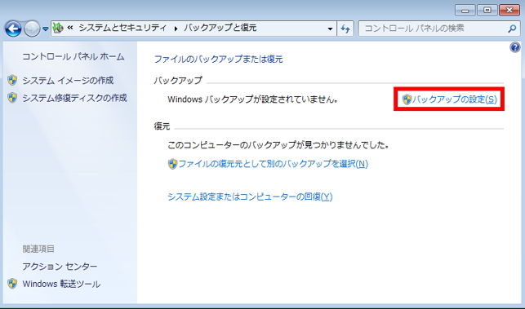Click shield icon beside バックアップの設定
Screen dimensions: 525x309
407,99
